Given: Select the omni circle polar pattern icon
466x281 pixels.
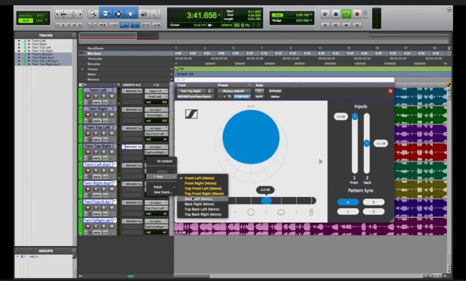Looking at the screenshot, I should point(251,212).
